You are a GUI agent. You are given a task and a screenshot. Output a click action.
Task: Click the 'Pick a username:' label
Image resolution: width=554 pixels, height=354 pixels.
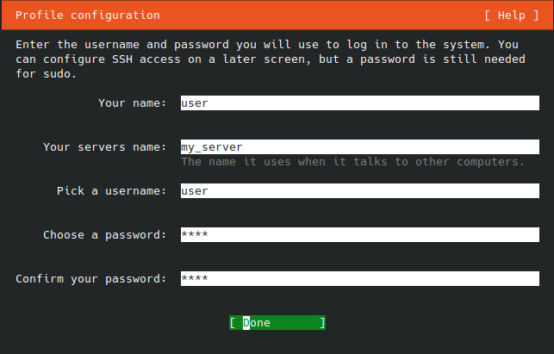112,190
